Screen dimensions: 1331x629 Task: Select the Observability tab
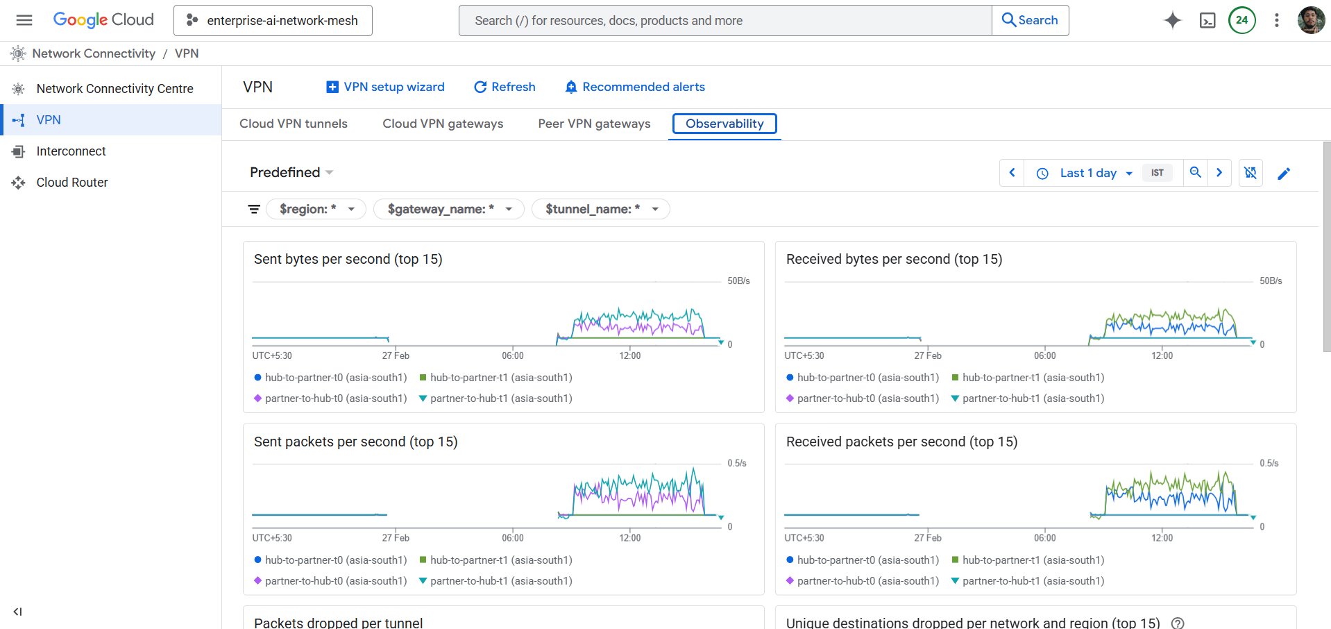click(724, 124)
